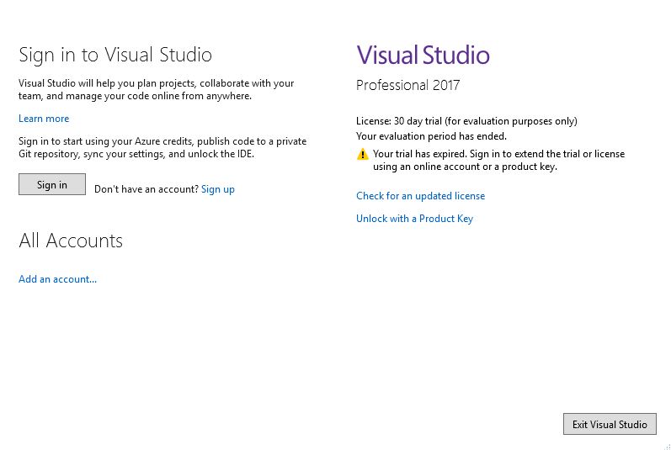
Task: Click the yellow trial-expired warning icon
Action: (363, 154)
